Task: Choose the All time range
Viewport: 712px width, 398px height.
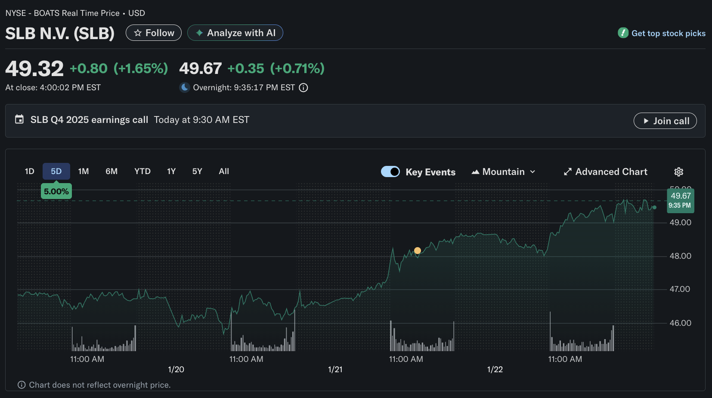Action: (224, 171)
